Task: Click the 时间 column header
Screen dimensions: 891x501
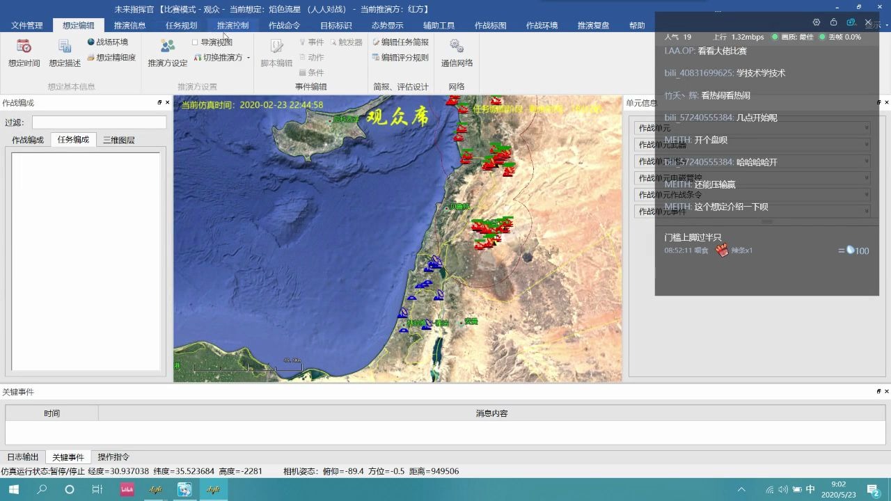Action: coord(52,413)
